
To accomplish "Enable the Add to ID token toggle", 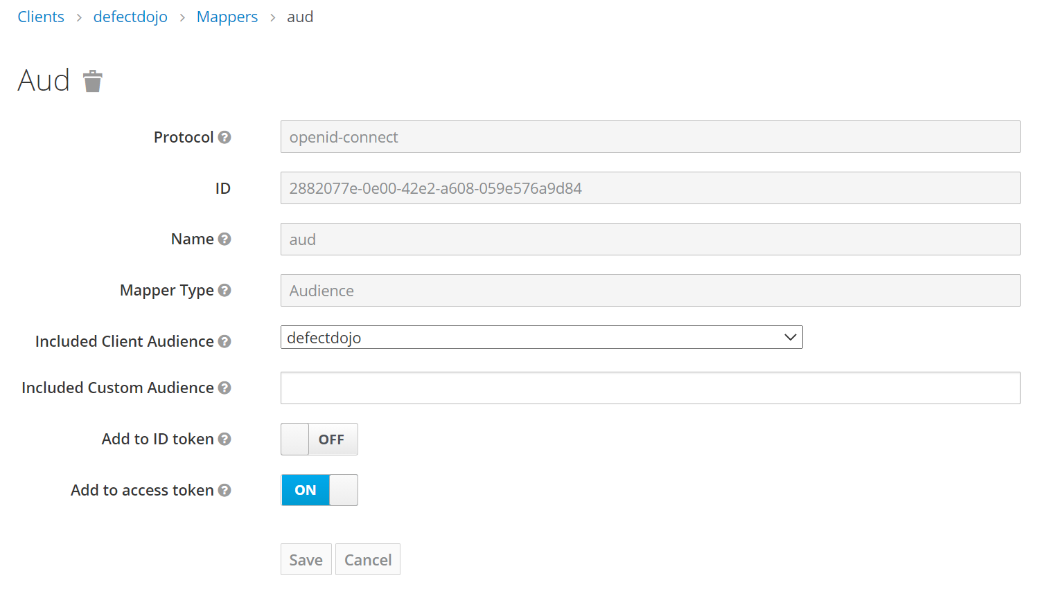I will click(319, 439).
